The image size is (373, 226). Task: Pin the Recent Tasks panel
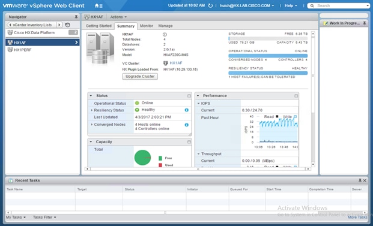pyautogui.click(x=360, y=180)
